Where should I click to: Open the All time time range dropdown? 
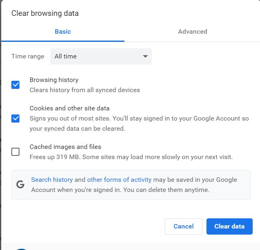click(x=101, y=56)
